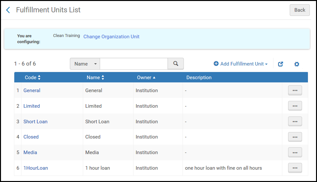Expand the Name search field dropdown

click(x=85, y=64)
